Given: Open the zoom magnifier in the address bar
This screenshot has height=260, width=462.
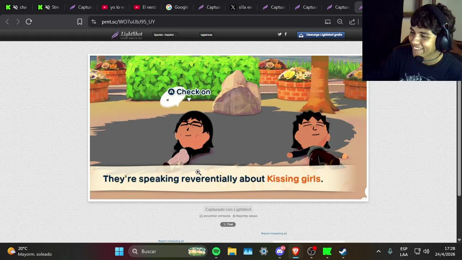Looking at the screenshot, I should tap(340, 22).
